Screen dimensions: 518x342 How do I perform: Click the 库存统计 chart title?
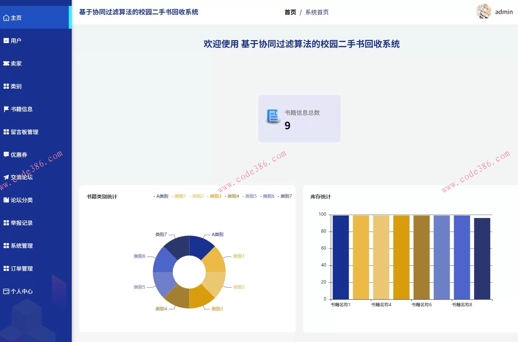pos(320,197)
